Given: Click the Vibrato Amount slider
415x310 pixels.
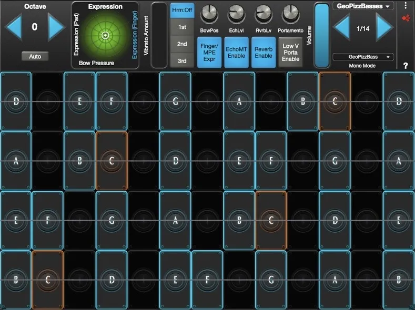Looking at the screenshot, I should point(159,35).
